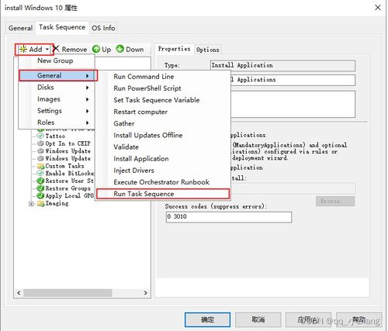Expand the Imaging group plus box
This screenshot has width=388, height=331.
click(x=31, y=204)
